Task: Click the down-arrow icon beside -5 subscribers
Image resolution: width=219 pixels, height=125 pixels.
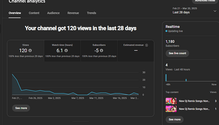Action: click(102, 50)
